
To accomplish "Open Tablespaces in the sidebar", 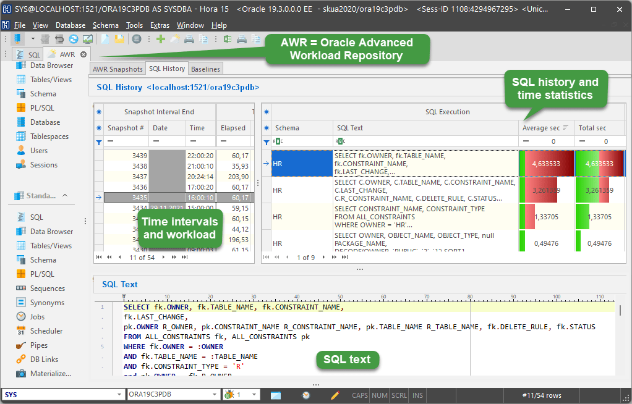I will tap(42, 137).
